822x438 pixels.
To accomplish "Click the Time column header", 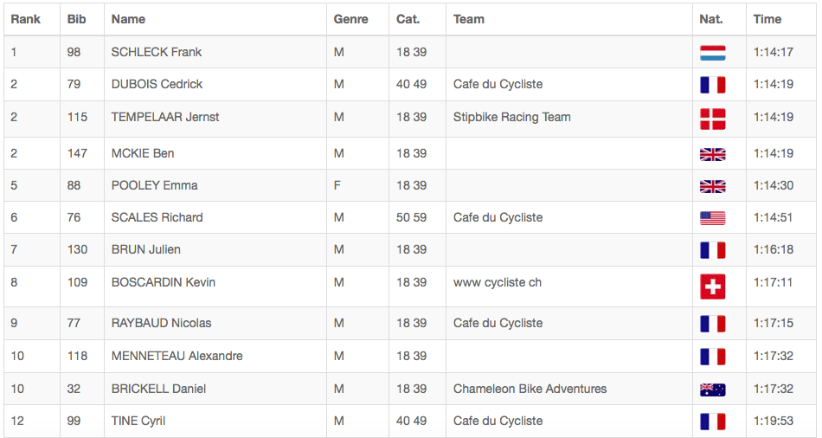I will (x=767, y=19).
